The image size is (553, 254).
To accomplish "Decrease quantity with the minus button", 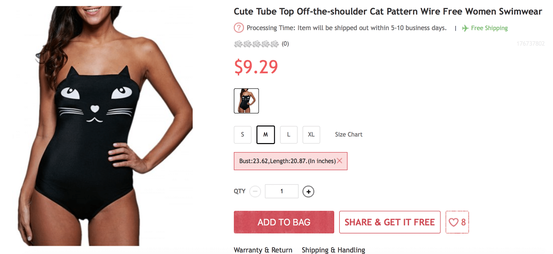I will coord(255,191).
